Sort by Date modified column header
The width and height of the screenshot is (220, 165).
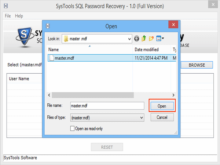coord(152,49)
